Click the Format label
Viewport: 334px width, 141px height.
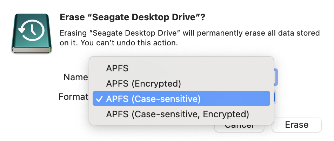point(73,97)
